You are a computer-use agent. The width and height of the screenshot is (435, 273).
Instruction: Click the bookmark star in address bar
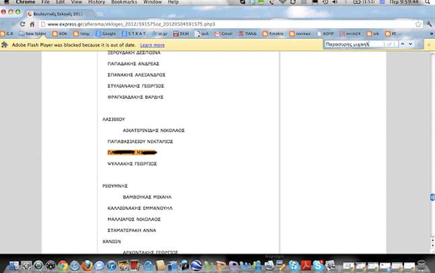[x=417, y=23]
